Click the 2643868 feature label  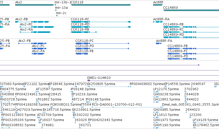(7, 94)
